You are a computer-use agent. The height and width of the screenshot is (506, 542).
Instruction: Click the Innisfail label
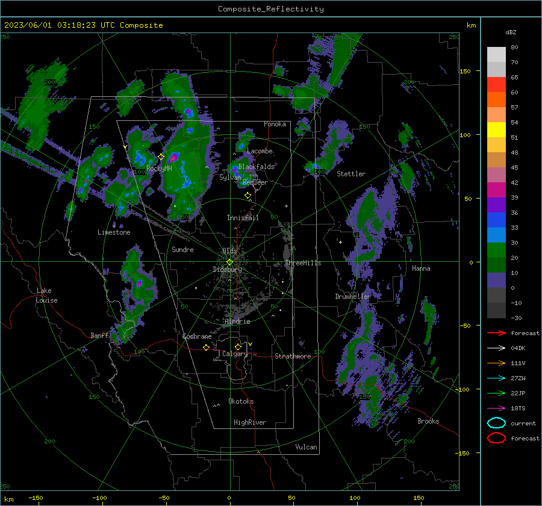(243, 218)
